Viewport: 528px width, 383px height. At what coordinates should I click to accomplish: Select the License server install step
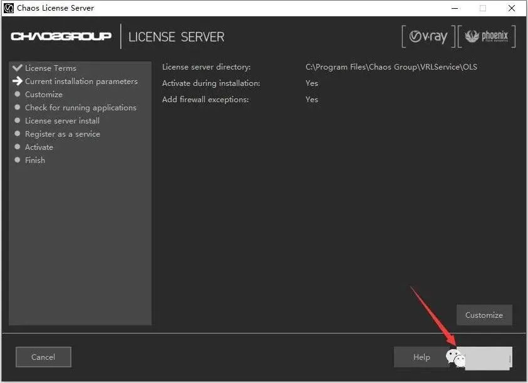[62, 121]
